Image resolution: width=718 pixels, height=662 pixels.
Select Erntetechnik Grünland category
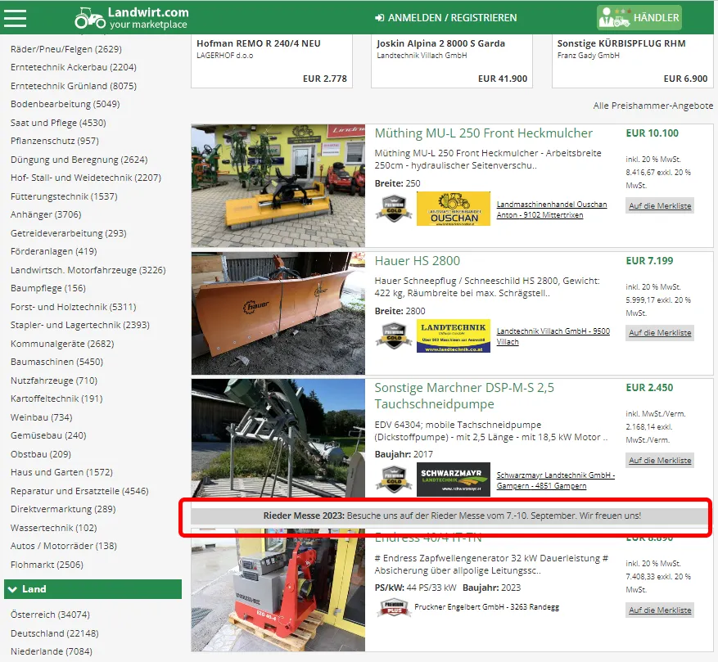coord(73,86)
